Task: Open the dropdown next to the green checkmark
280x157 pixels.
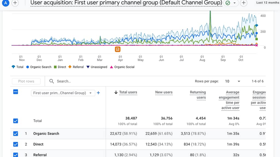Action: coord(234,3)
